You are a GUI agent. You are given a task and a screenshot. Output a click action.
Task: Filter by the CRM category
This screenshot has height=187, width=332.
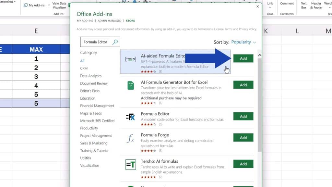tap(84, 68)
